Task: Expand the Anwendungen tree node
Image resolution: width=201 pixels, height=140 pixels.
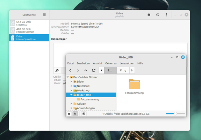Action: tap(71, 108)
